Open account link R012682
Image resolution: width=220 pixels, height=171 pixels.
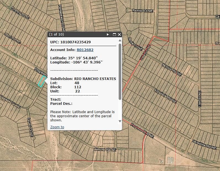(85, 50)
